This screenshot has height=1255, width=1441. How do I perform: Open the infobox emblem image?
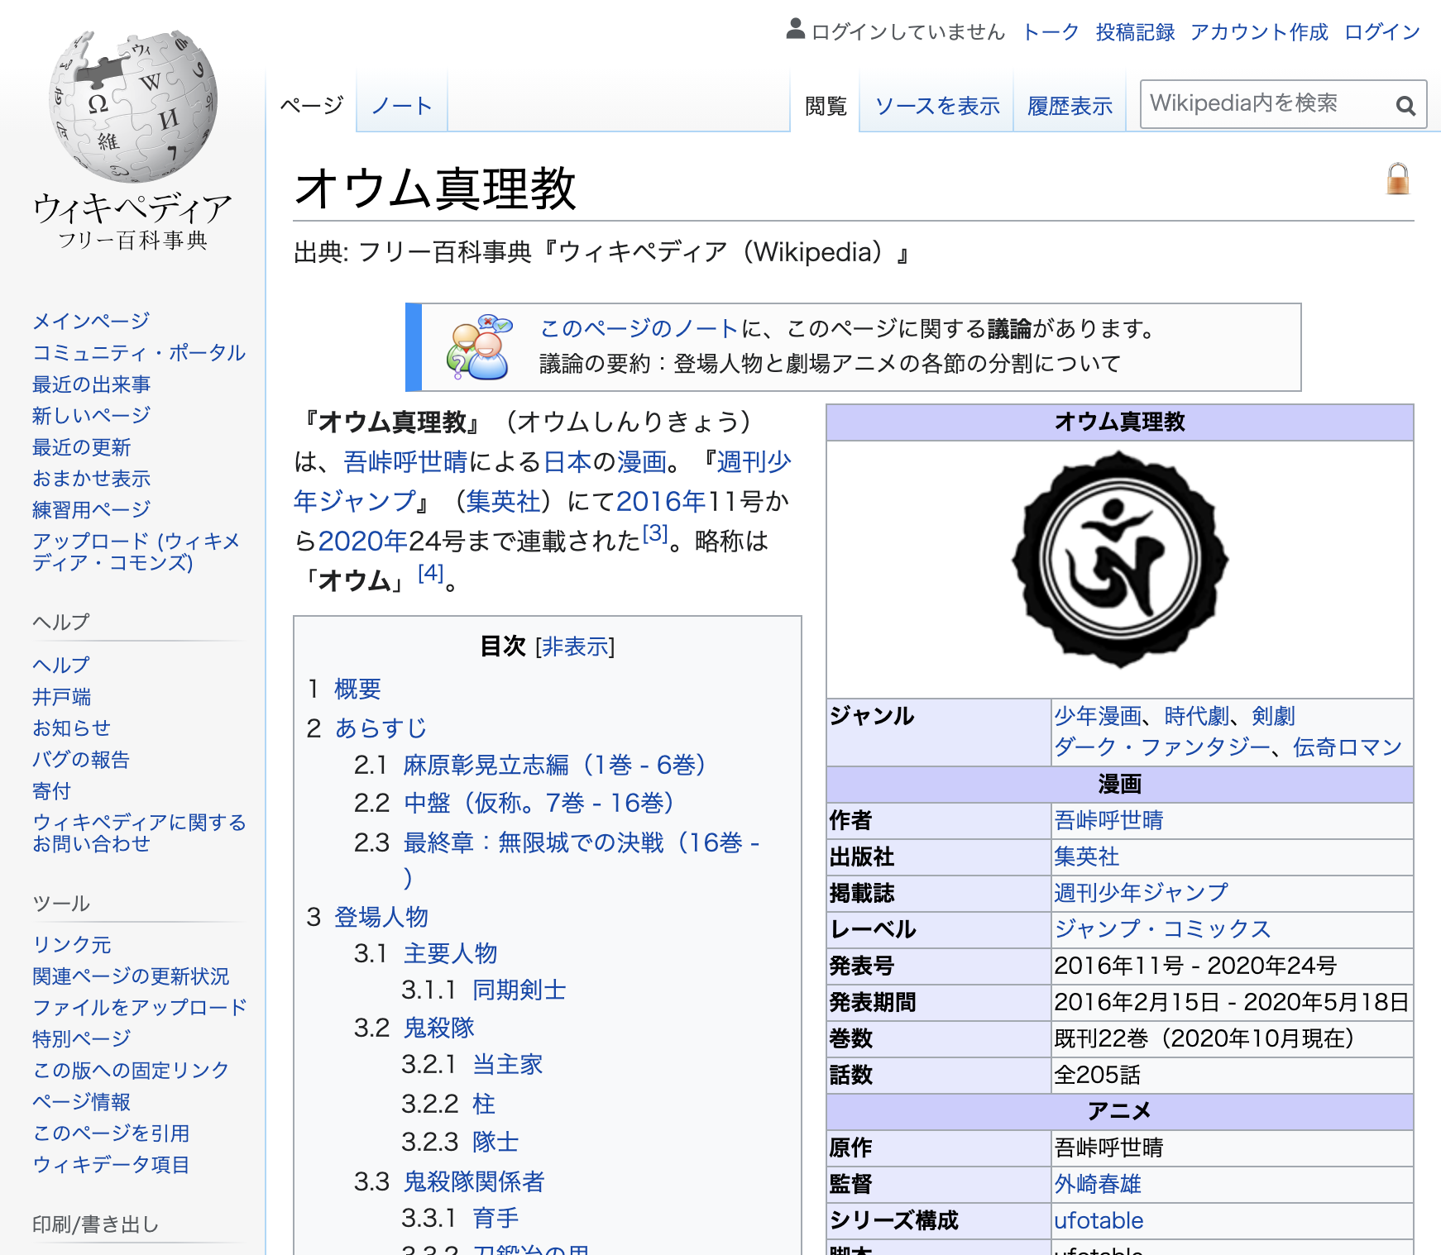[1120, 560]
